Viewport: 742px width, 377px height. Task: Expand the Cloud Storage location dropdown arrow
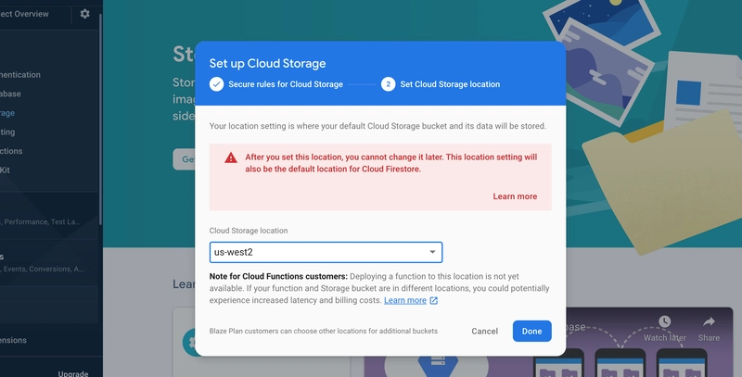(x=432, y=252)
